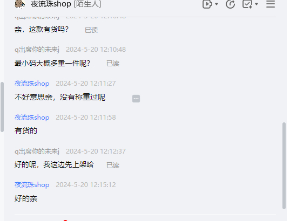Viewport: 290px width, 221px height.
Task: Click the 已读 status next to 亲,这款有货吗?
Action: pyautogui.click(x=91, y=30)
